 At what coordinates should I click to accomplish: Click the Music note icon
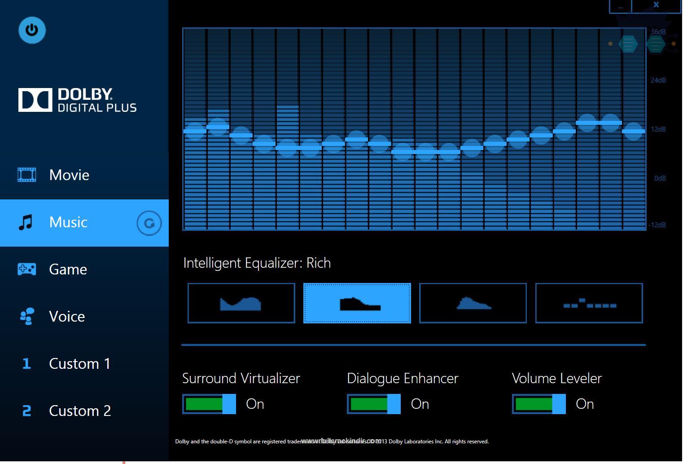coord(25,222)
